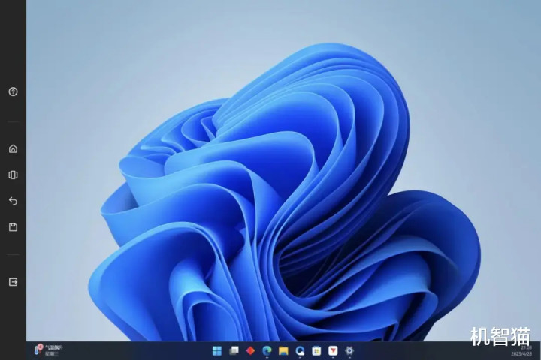Click the save floppy disk icon
541x360 pixels.
click(x=13, y=227)
